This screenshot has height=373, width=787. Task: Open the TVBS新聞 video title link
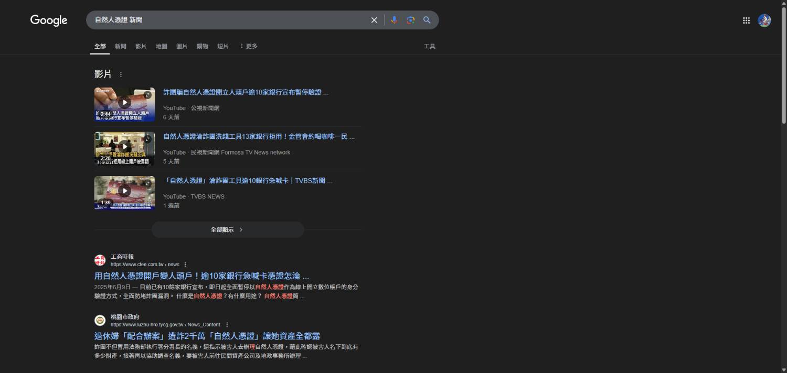[248, 181]
